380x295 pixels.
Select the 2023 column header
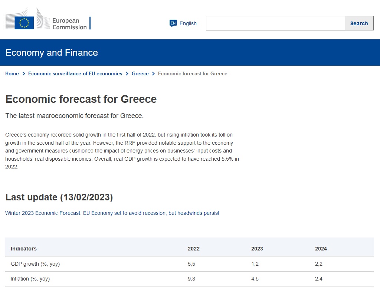tap(257, 249)
